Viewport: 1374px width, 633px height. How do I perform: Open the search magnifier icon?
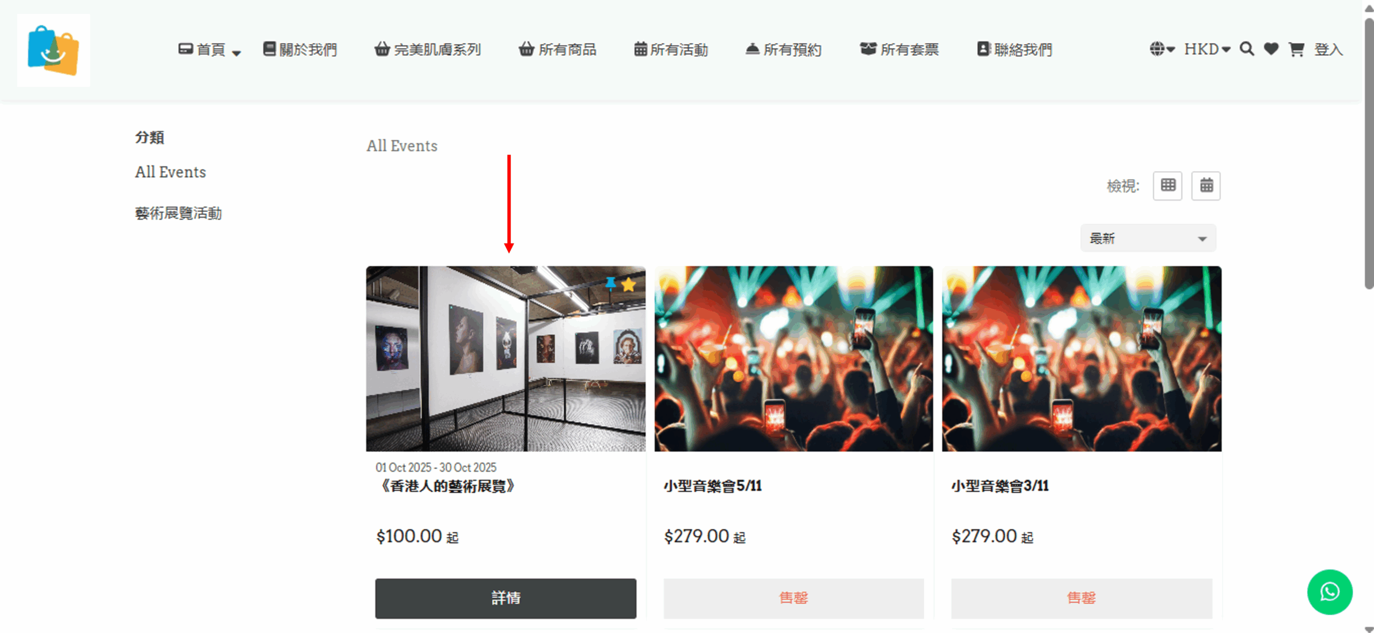[x=1247, y=49]
